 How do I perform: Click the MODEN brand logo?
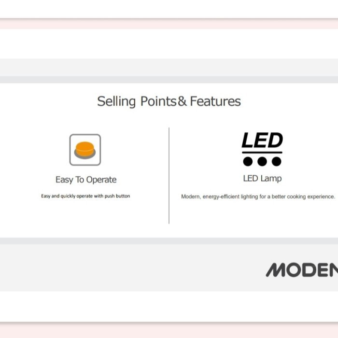pos(302,270)
